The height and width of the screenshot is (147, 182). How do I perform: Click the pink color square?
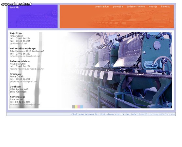click(79, 107)
